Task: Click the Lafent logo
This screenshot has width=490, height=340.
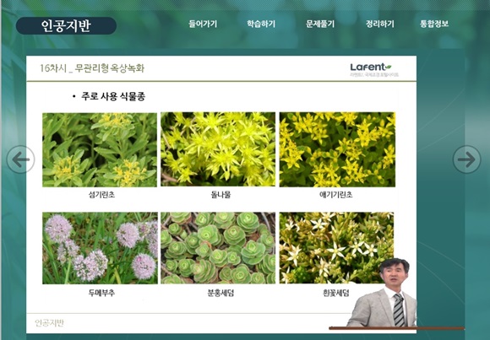Action: (373, 70)
